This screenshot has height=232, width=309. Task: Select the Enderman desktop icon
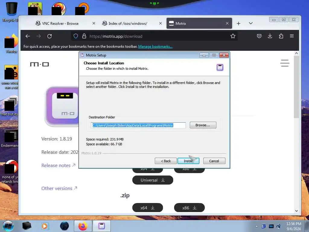[10, 138]
